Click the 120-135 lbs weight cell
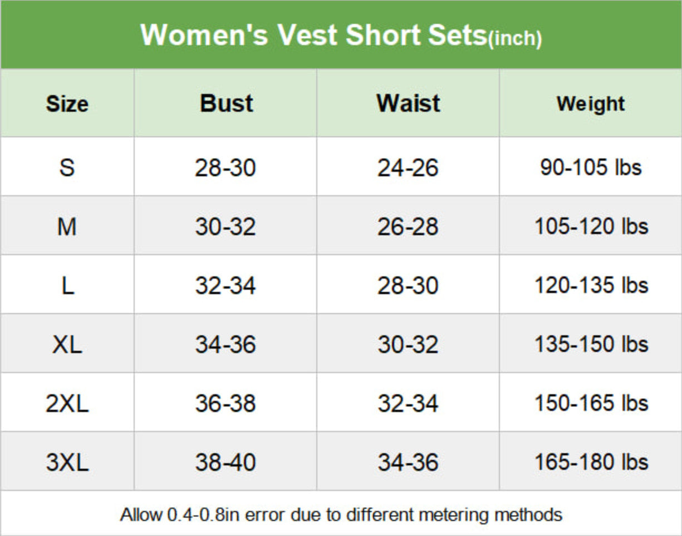Image resolution: width=682 pixels, height=536 pixels. [x=591, y=286]
